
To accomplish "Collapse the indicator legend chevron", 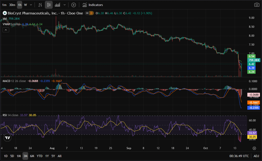I will (6, 30).
